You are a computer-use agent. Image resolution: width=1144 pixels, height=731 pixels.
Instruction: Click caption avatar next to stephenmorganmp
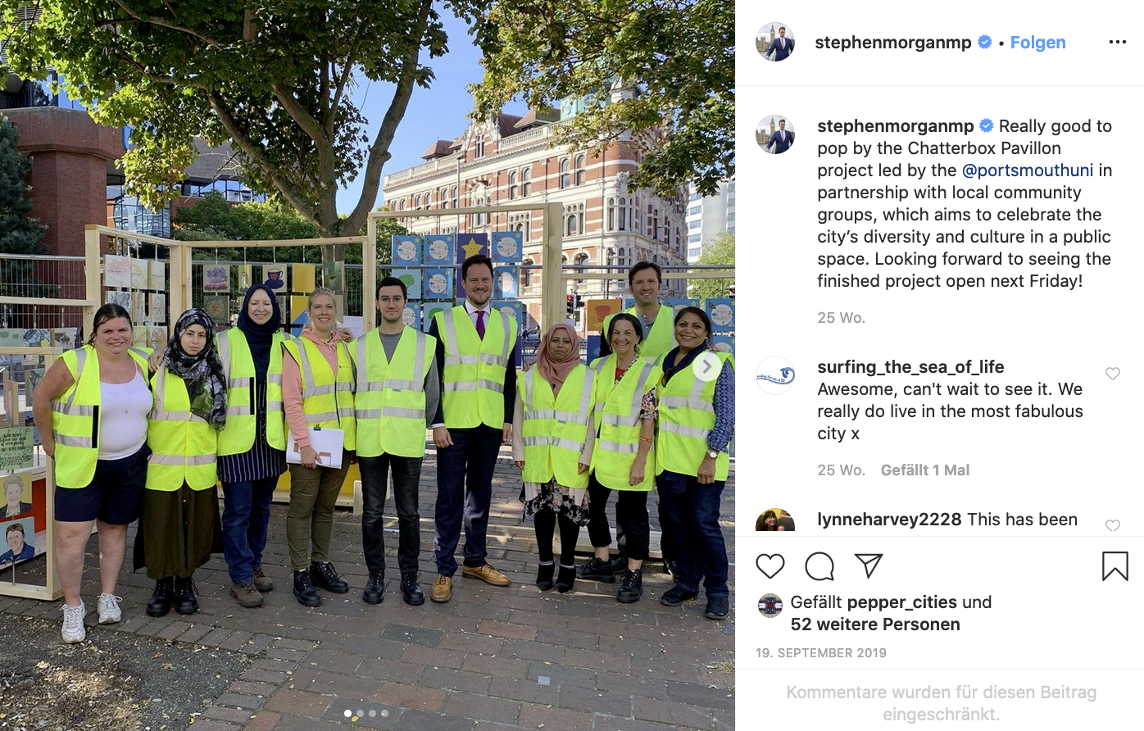[x=775, y=134]
